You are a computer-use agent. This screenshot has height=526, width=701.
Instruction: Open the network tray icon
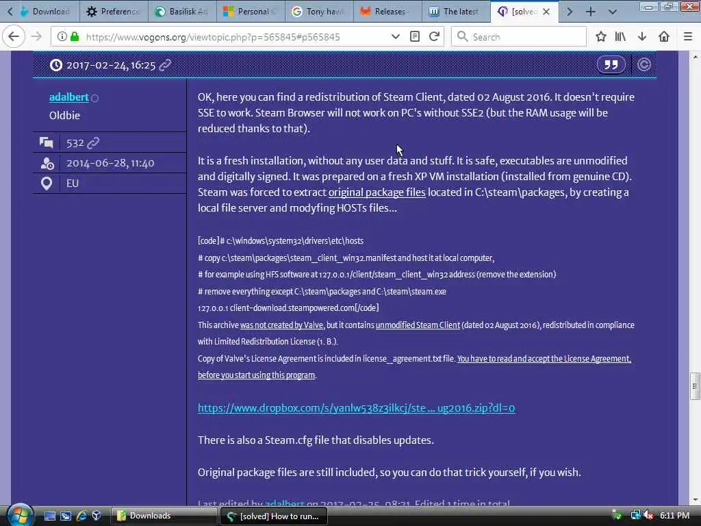635,515
